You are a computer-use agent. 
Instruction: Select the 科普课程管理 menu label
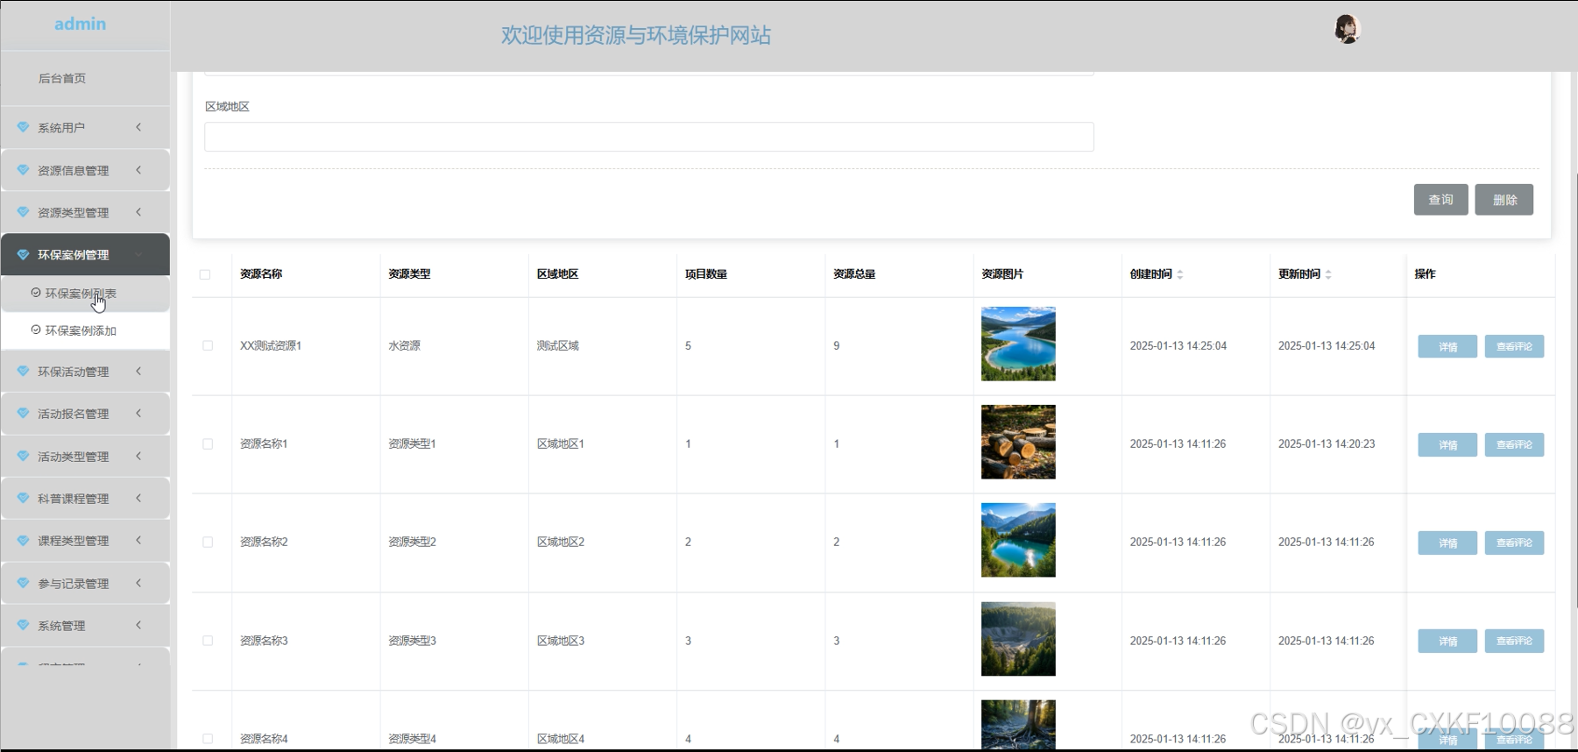pos(74,498)
